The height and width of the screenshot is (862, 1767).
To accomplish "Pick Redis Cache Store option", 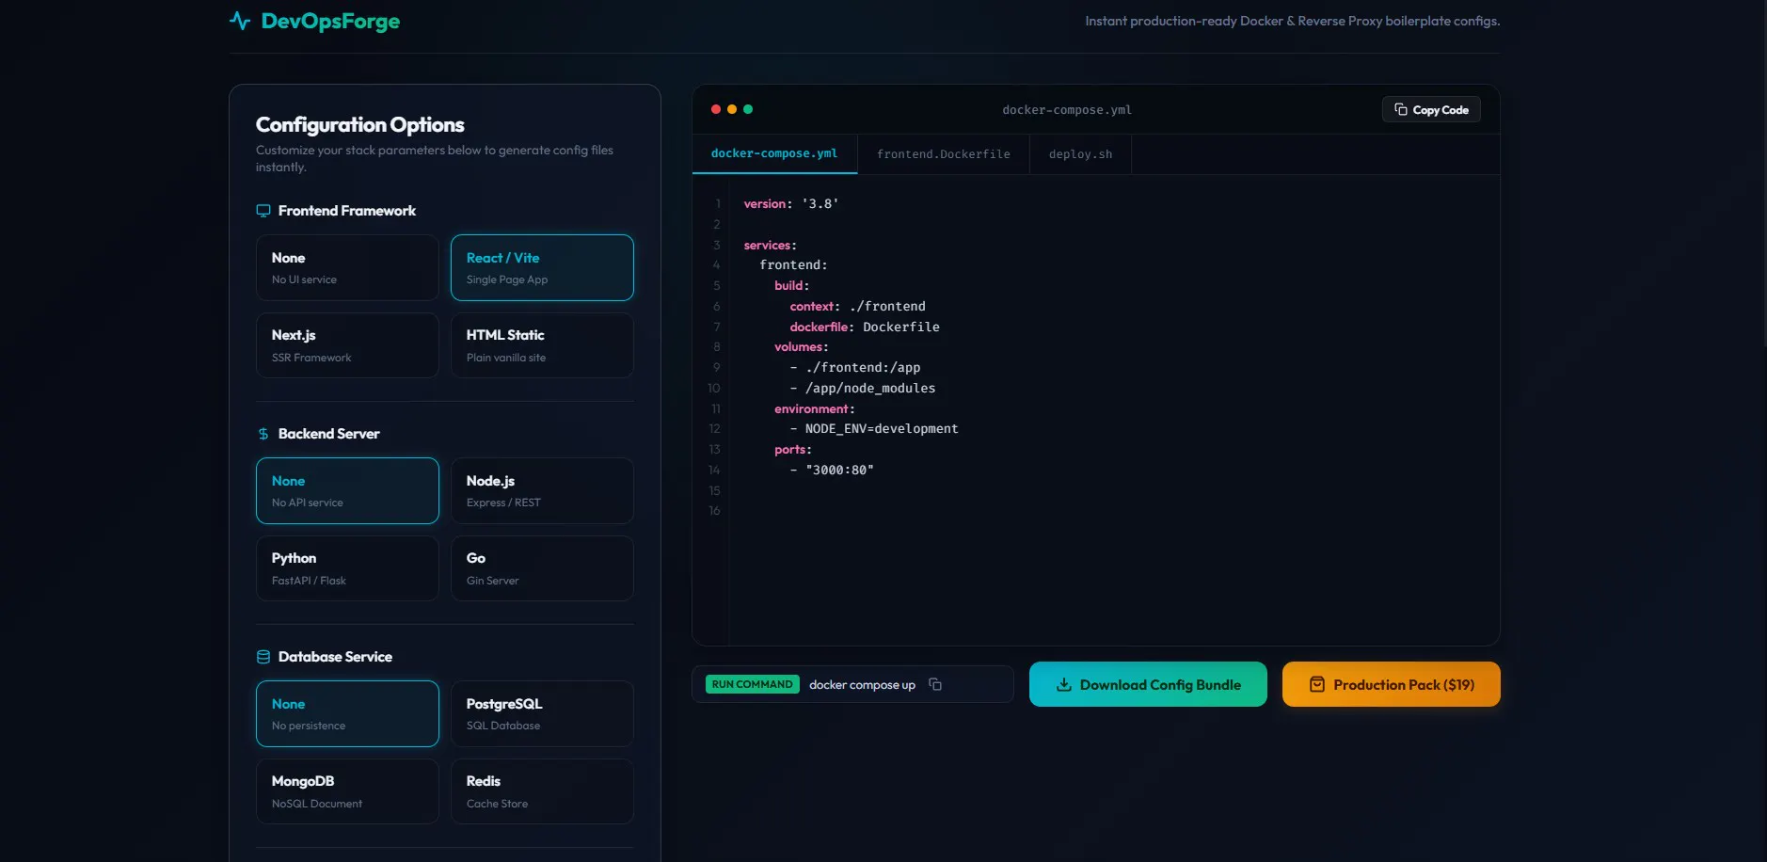I will tap(542, 791).
